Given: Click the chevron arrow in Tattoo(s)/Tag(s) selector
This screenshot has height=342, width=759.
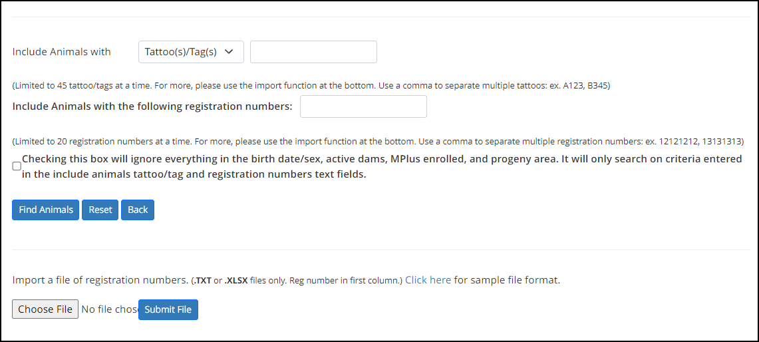Looking at the screenshot, I should pyautogui.click(x=229, y=52).
